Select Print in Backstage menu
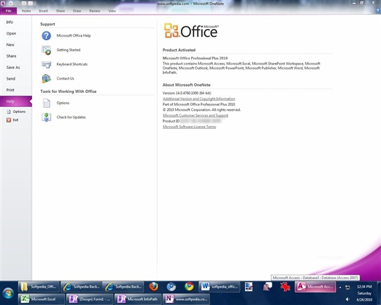The width and height of the screenshot is (381, 305). (16, 90)
